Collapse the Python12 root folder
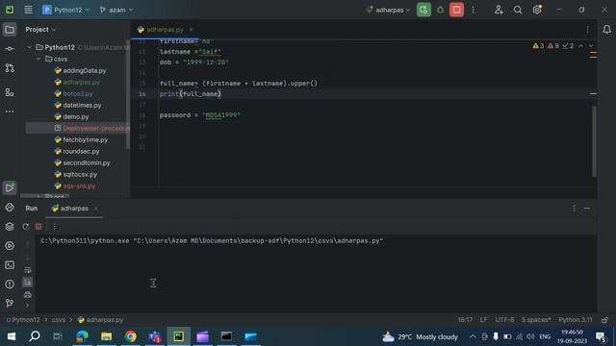The height and width of the screenshot is (346, 616). (29, 47)
